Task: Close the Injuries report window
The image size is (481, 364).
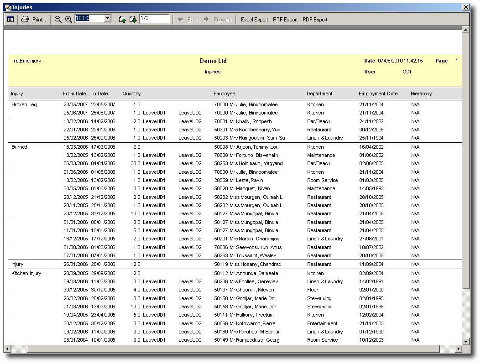Action: point(465,7)
